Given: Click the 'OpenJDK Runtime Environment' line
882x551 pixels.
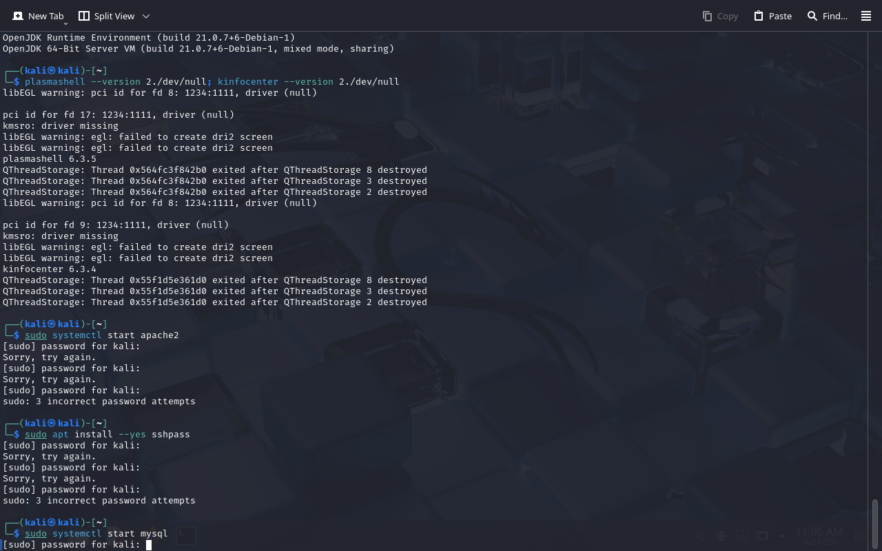Looking at the screenshot, I should click(x=149, y=38).
